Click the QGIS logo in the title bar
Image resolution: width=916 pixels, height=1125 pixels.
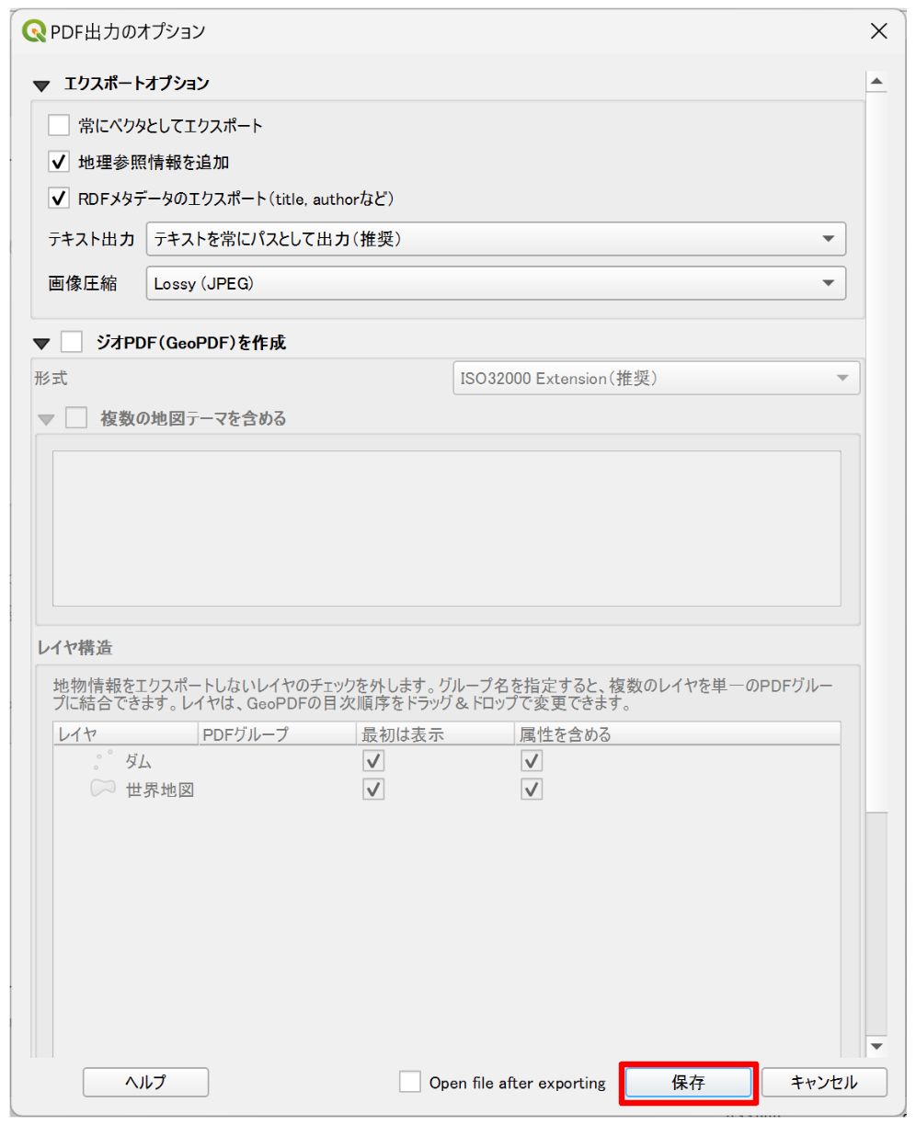click(34, 31)
